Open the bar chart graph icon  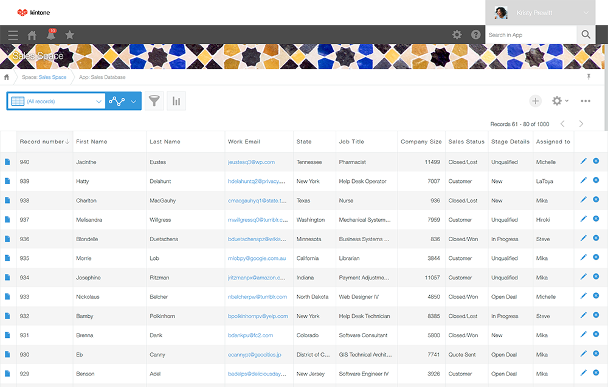click(176, 101)
